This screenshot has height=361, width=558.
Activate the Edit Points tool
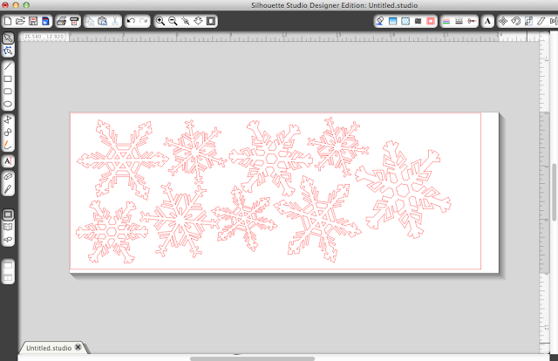click(x=8, y=51)
